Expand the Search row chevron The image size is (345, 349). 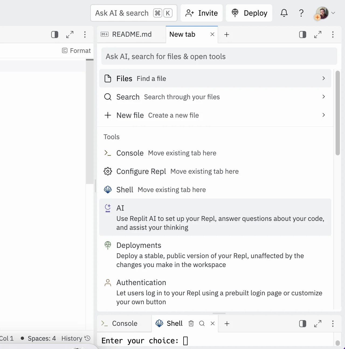pos(324,97)
